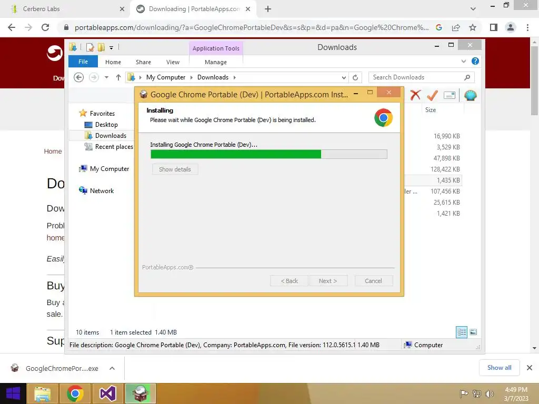The width and height of the screenshot is (539, 404).
Task: Open Windows Start button
Action: click(x=13, y=393)
